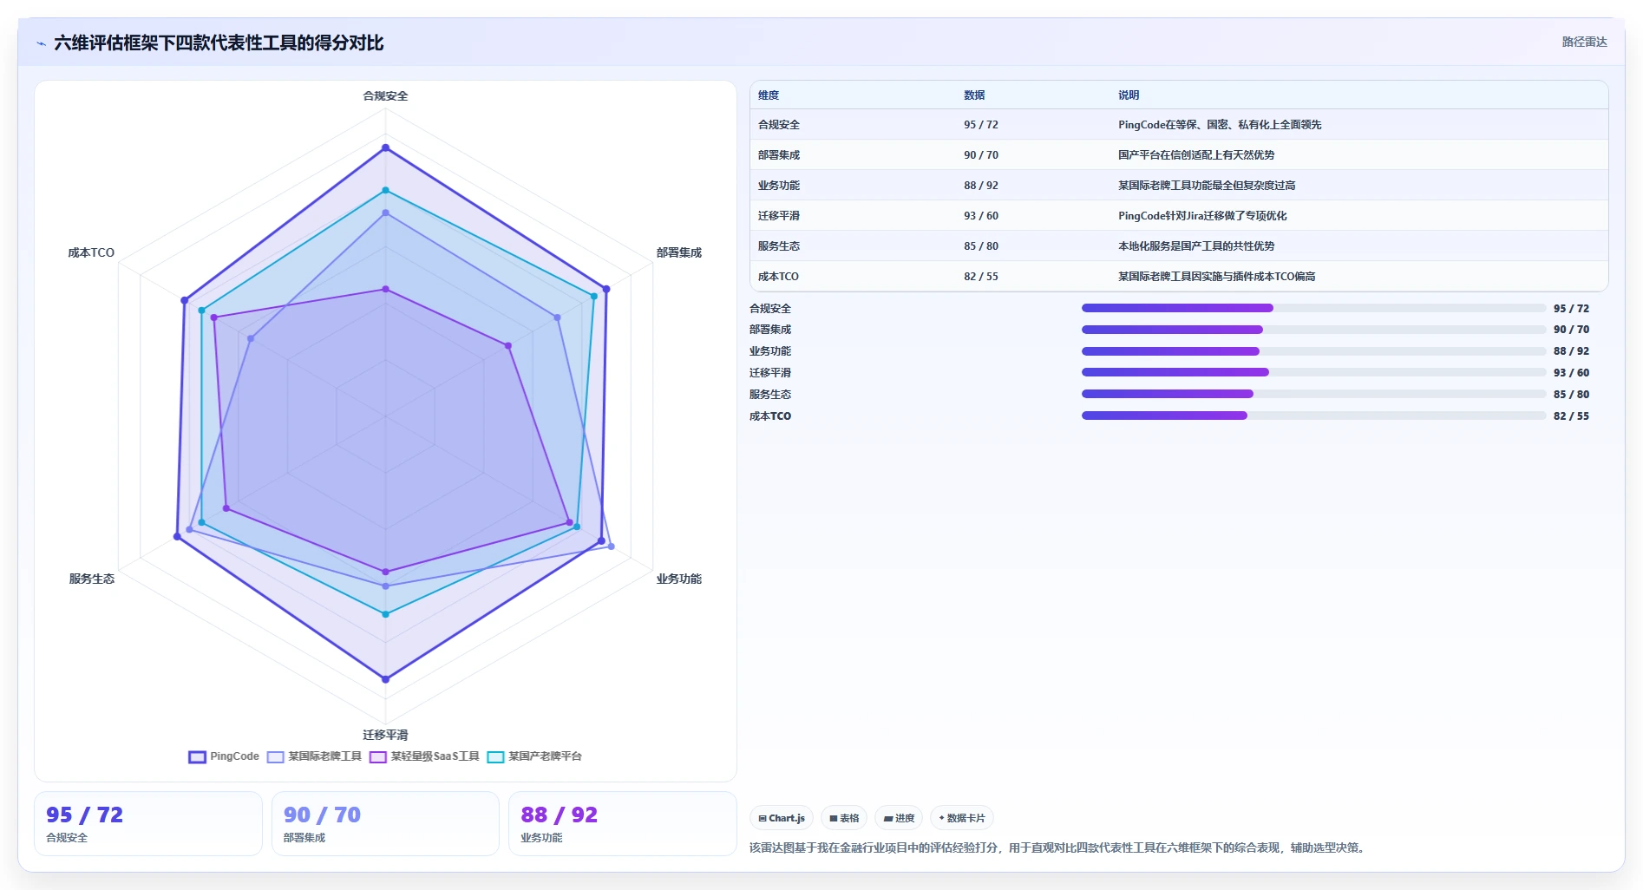Screen dimensions: 1643x890
Task: Open the 95 / 72 合规安全 data card
Action: tap(148, 823)
